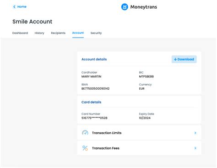Screen dimensions: 217x168
Task: Click the Transaction Fees percent icon
Action: [x=85, y=148]
